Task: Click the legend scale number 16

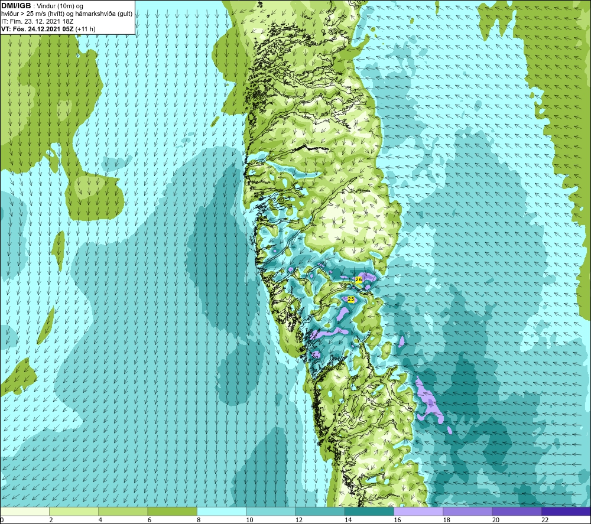Action: click(x=397, y=520)
